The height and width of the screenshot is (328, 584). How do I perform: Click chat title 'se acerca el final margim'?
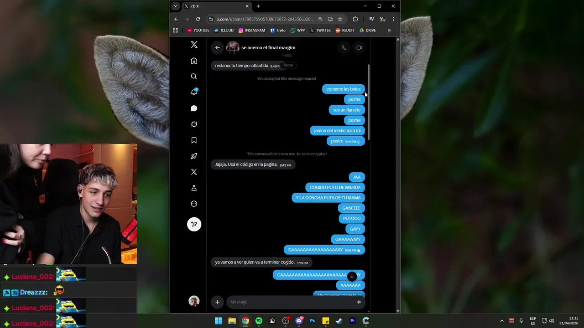click(x=268, y=47)
